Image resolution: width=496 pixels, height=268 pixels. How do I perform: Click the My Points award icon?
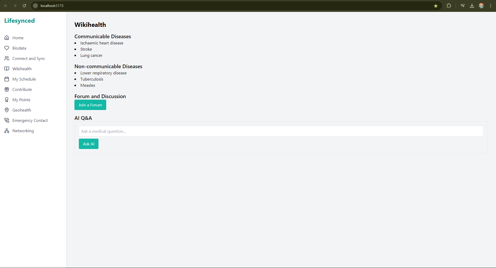point(7,100)
